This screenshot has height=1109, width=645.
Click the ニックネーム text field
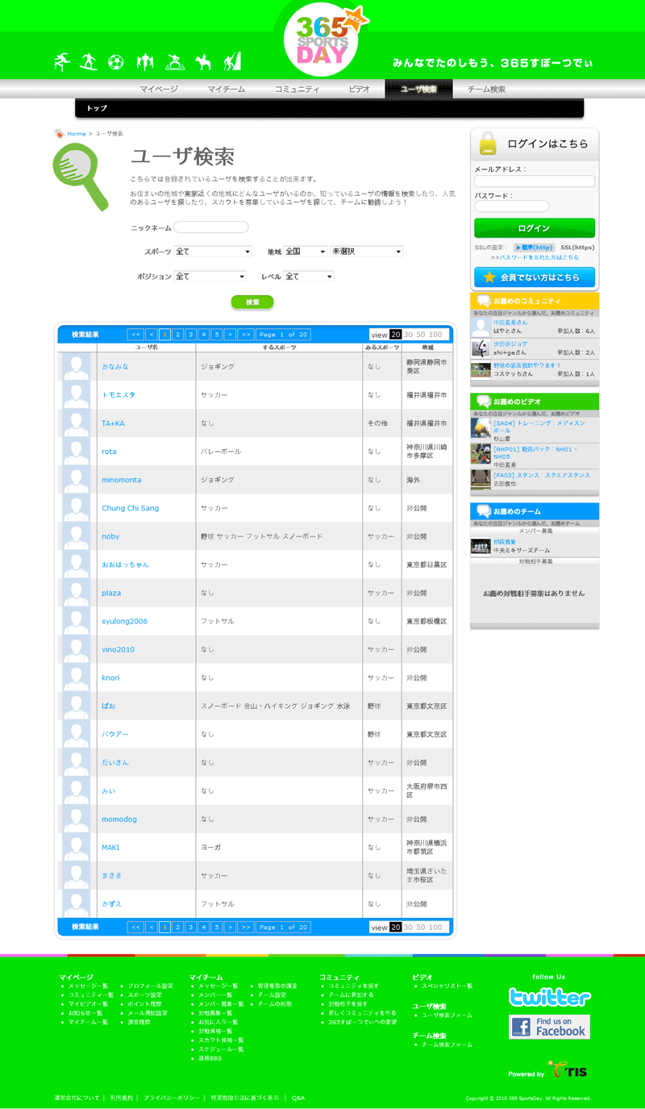click(x=211, y=227)
